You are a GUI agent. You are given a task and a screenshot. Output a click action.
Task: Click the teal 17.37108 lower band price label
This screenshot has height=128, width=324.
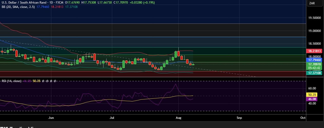(x=315, y=73)
